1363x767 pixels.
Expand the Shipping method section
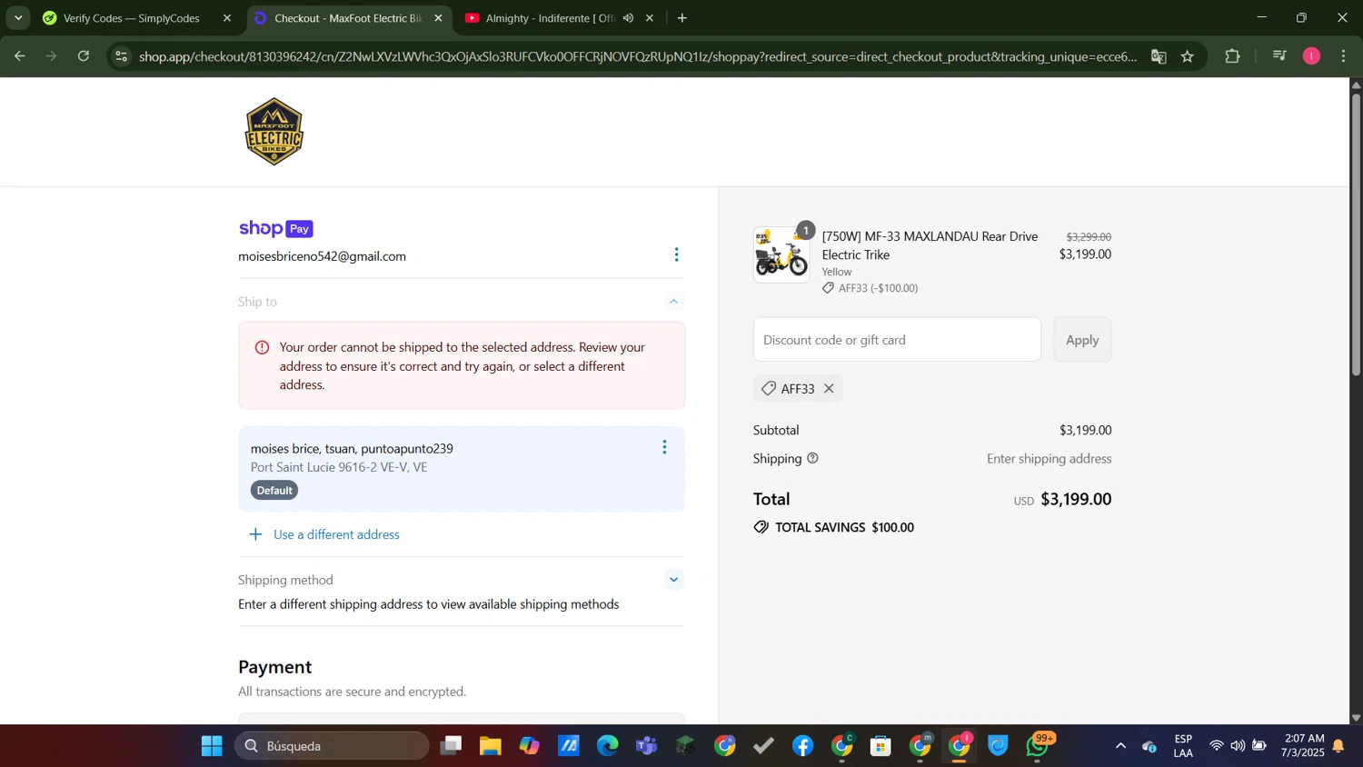673,580
